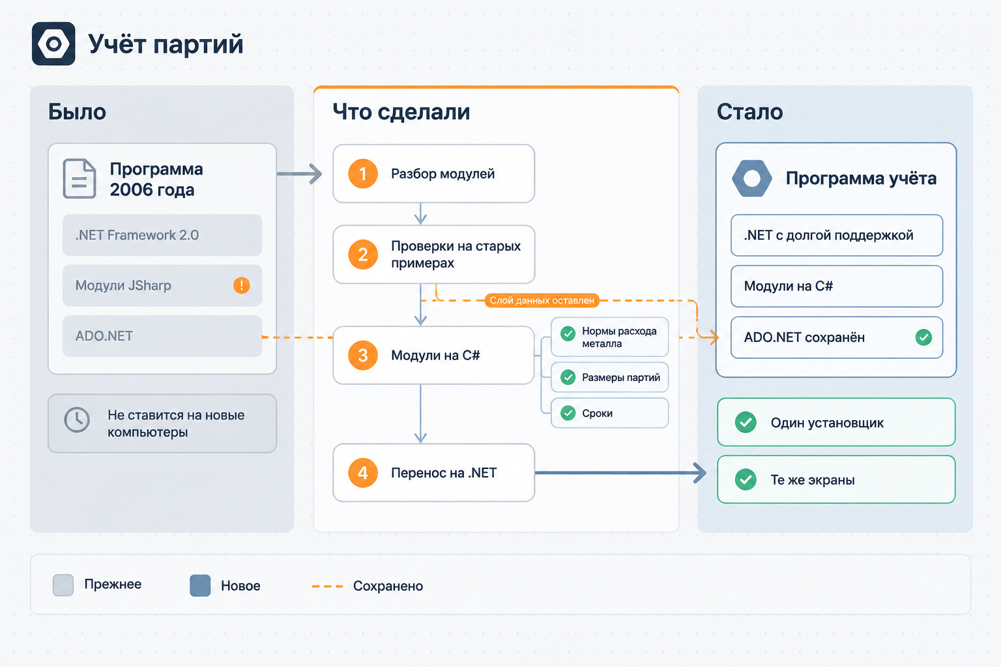Click the checkmark beside Сроки
The height and width of the screenshot is (667, 1001).
[x=568, y=413]
